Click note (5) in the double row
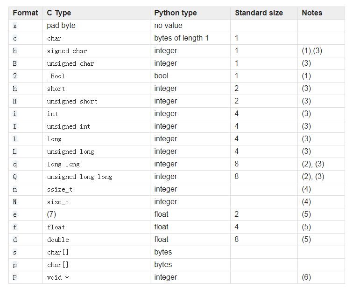 click(306, 240)
